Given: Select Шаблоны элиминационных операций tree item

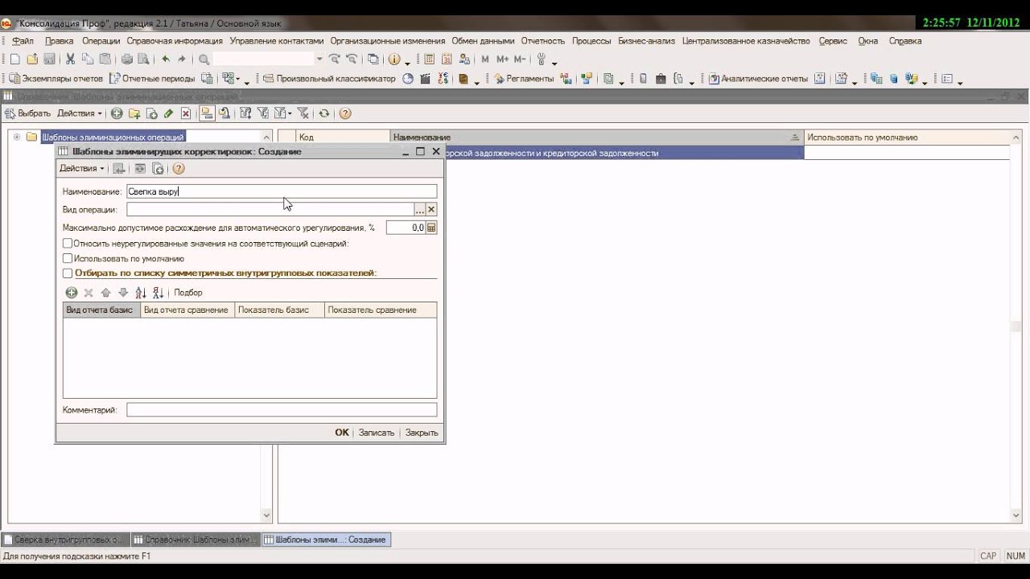Looking at the screenshot, I should [x=113, y=137].
